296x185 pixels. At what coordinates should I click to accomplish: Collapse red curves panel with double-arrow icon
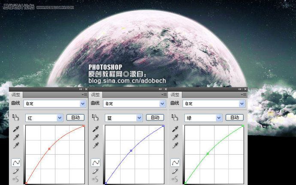[x=81, y=89]
